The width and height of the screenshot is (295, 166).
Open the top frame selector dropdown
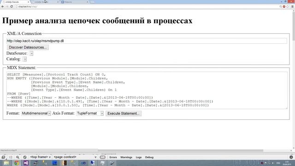[40, 157]
